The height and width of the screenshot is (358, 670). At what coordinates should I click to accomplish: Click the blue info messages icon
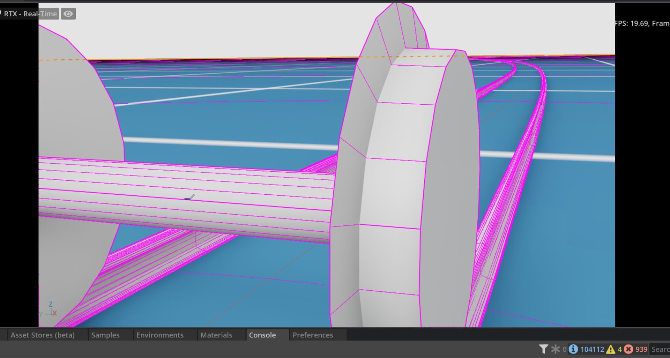point(573,349)
